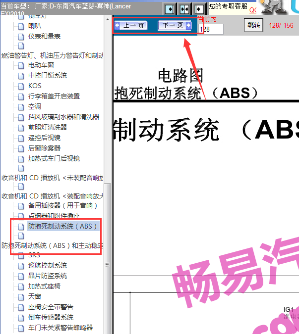Open the 晶片防盗系统 tree item
Screen dimensions: 299x334
coord(48,276)
